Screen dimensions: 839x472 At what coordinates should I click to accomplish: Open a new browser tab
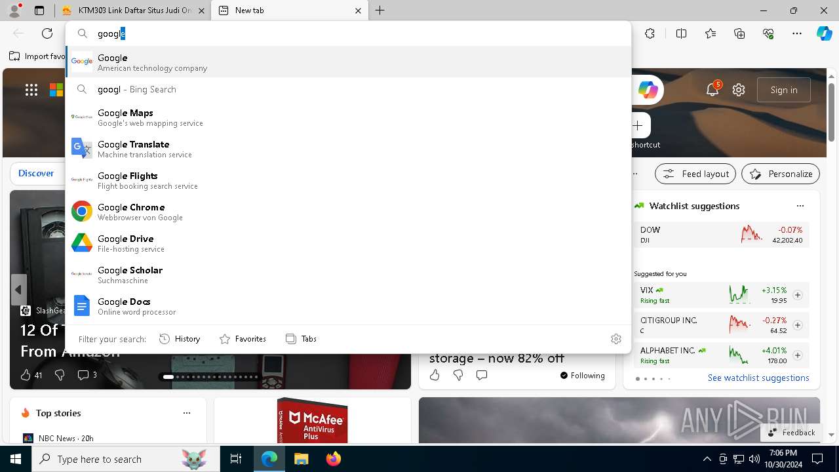coord(380,10)
